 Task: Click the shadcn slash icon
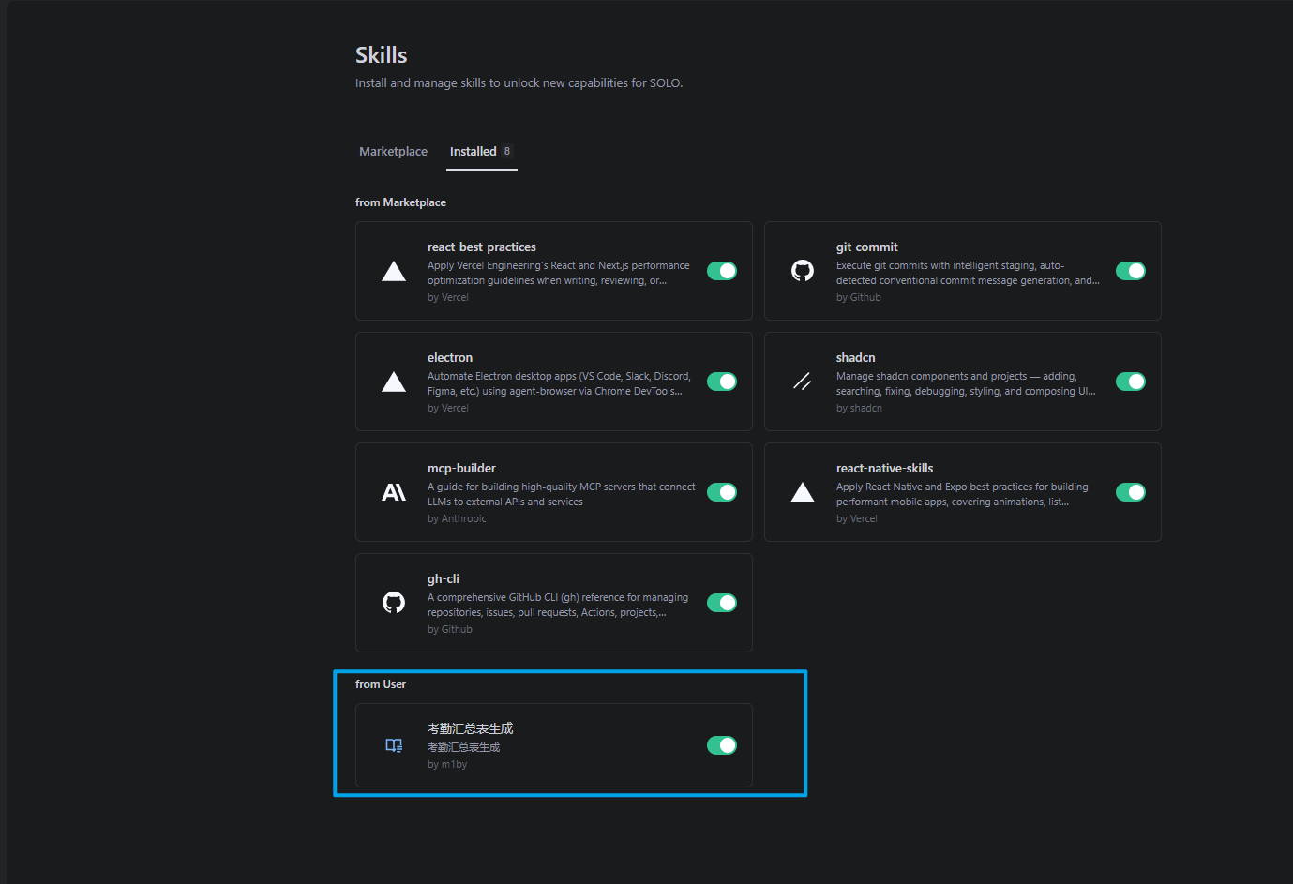click(x=803, y=382)
